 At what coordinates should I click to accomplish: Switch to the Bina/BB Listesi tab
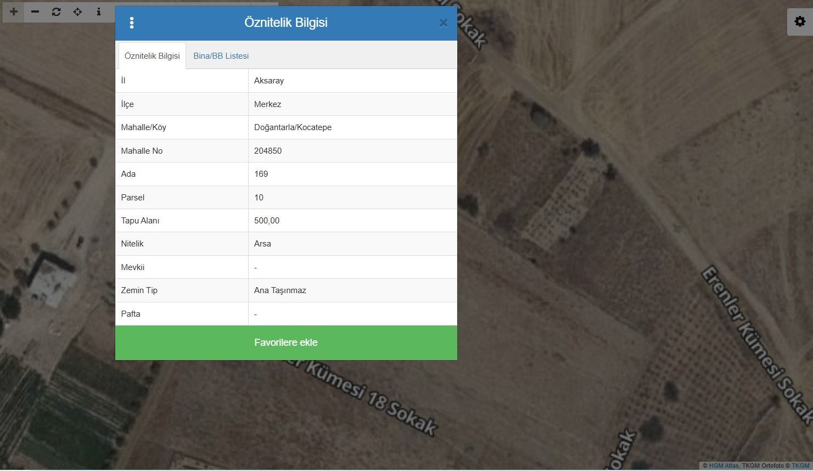point(221,56)
